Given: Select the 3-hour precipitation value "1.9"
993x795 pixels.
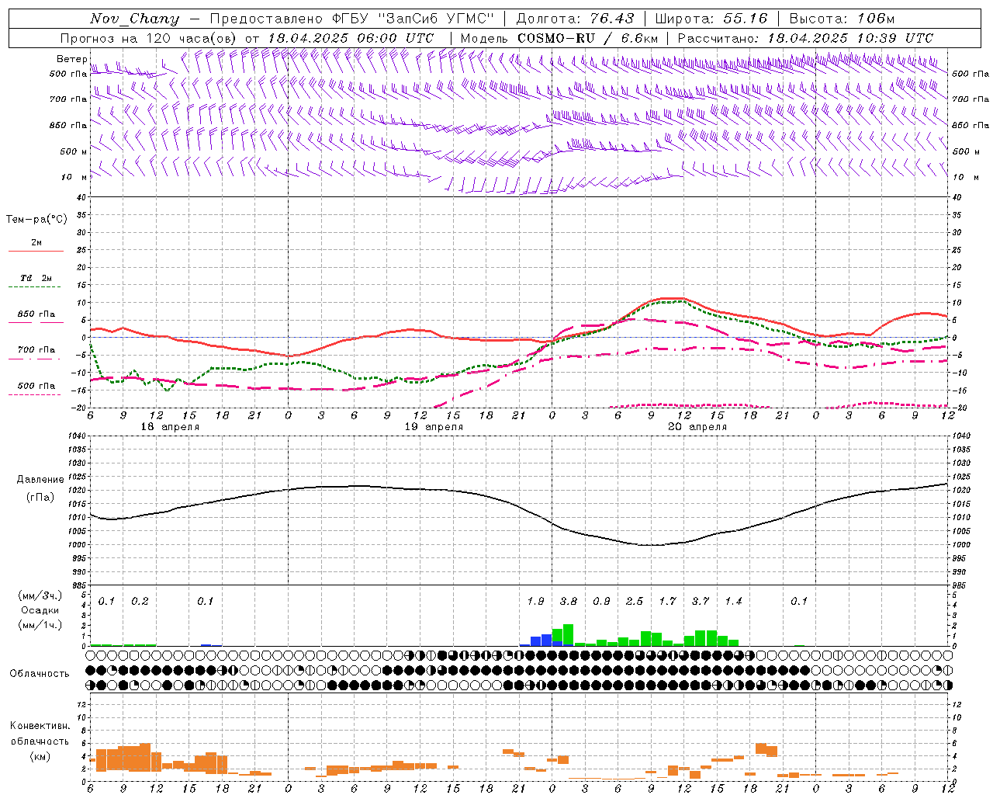Looking at the screenshot, I should (535, 601).
